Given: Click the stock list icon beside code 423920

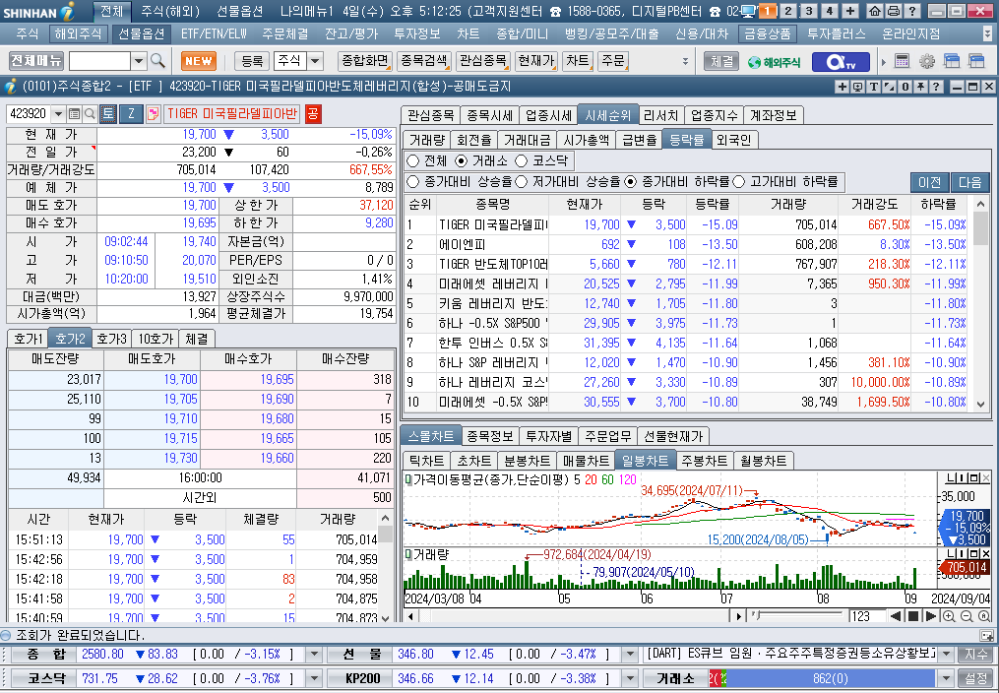Looking at the screenshot, I should 74,114.
